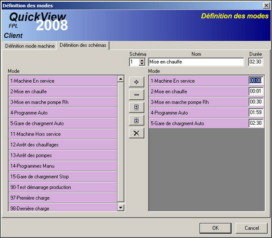272x238 pixels.
Task: Decrement the Schéma number spinner
Action: [x=142, y=63]
